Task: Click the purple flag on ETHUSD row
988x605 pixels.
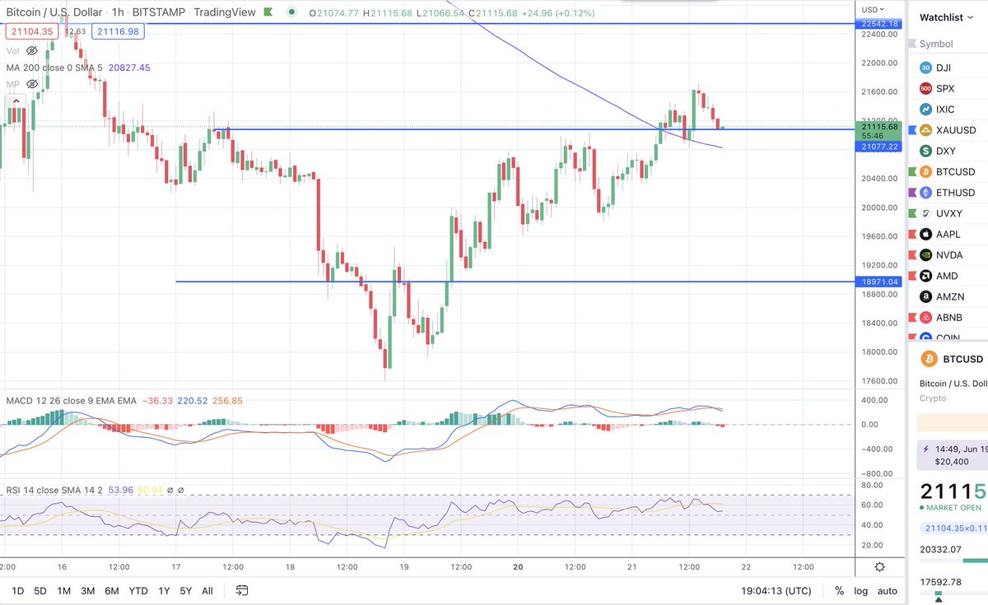Action: point(911,193)
